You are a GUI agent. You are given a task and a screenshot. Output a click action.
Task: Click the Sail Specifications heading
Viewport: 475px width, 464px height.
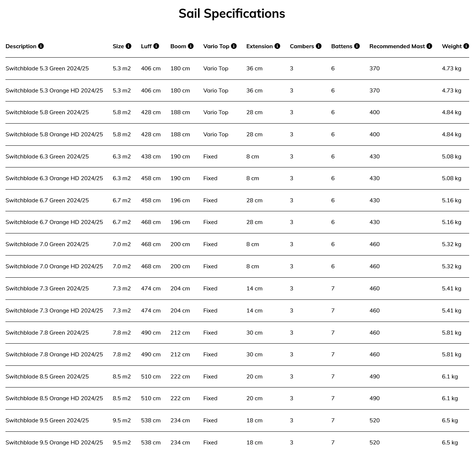click(232, 14)
